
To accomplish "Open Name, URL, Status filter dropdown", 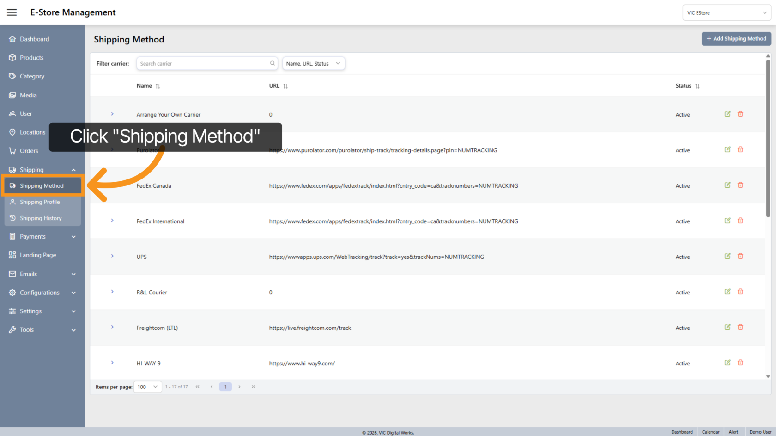I will (314, 64).
